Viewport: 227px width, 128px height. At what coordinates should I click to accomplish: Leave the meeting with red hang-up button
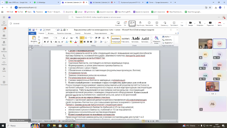(219, 24)
